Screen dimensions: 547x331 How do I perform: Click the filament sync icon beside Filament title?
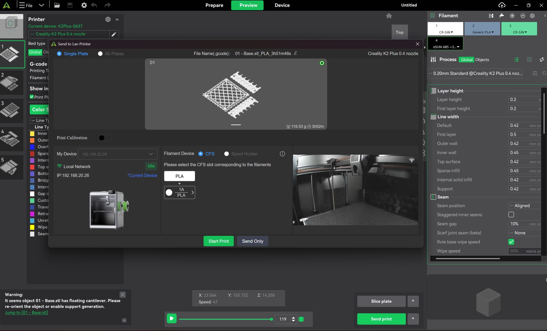(x=491, y=16)
